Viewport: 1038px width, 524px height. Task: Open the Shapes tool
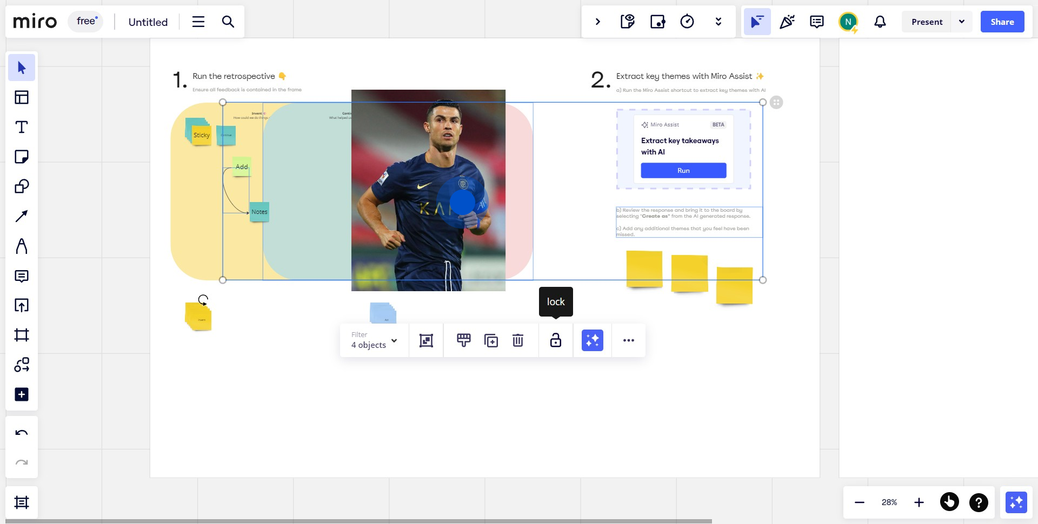pyautogui.click(x=22, y=186)
